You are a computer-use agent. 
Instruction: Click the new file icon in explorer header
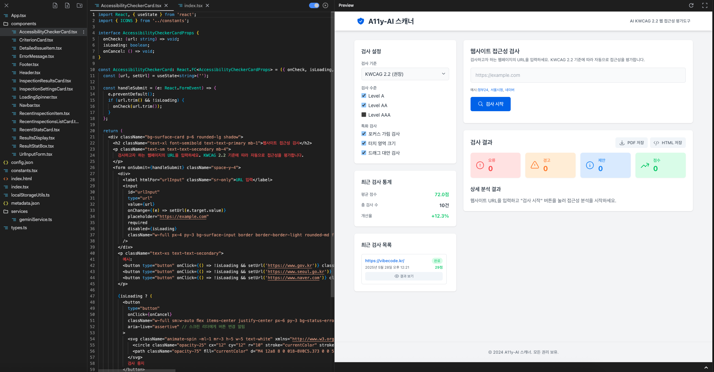pos(67,5)
